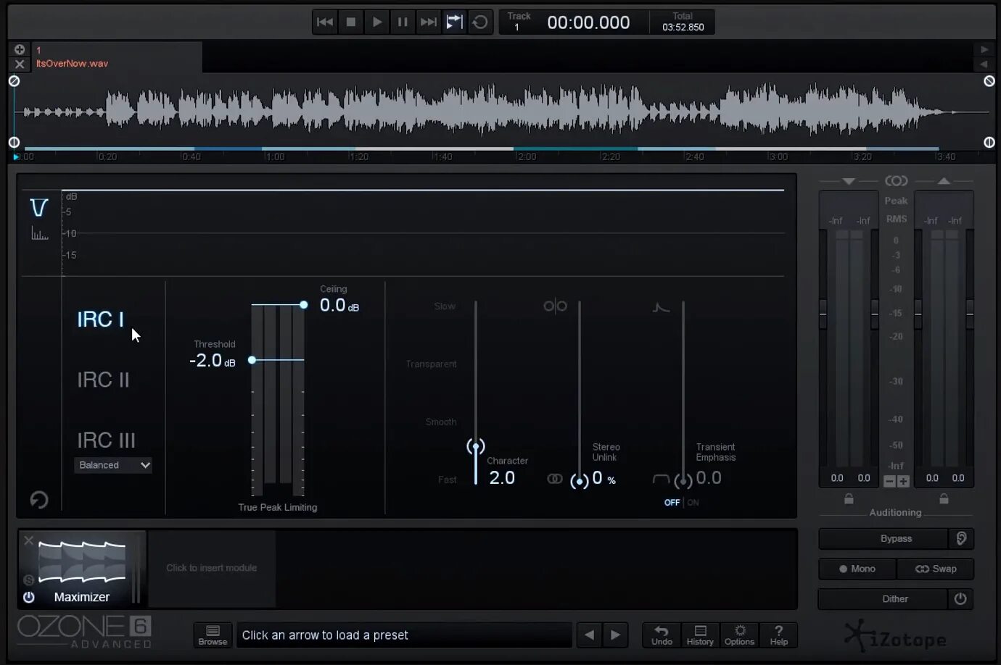This screenshot has width=1001, height=665.
Task: Open the Options dialog
Action: pyautogui.click(x=739, y=635)
